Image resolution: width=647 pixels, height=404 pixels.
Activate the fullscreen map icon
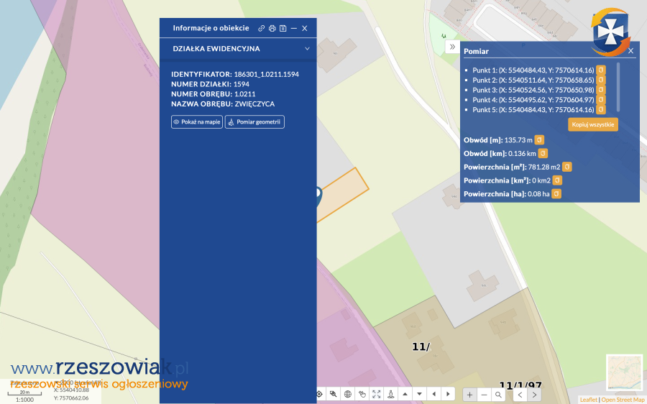pyautogui.click(x=377, y=394)
